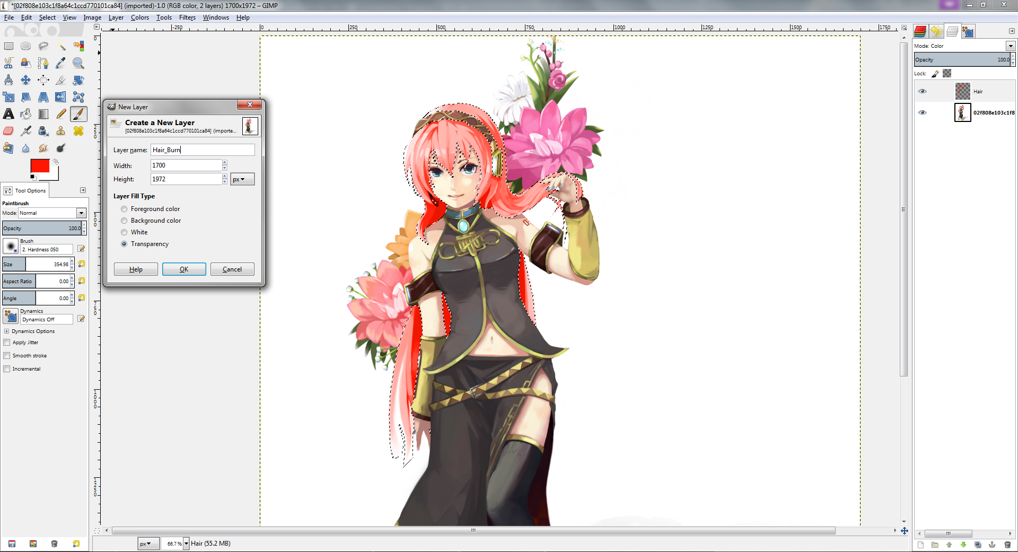Raise layer with the green up arrow

pos(949,545)
